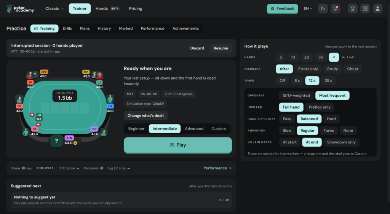Open the Performance tab in Practice
The image size is (390, 214).
[x=152, y=28]
